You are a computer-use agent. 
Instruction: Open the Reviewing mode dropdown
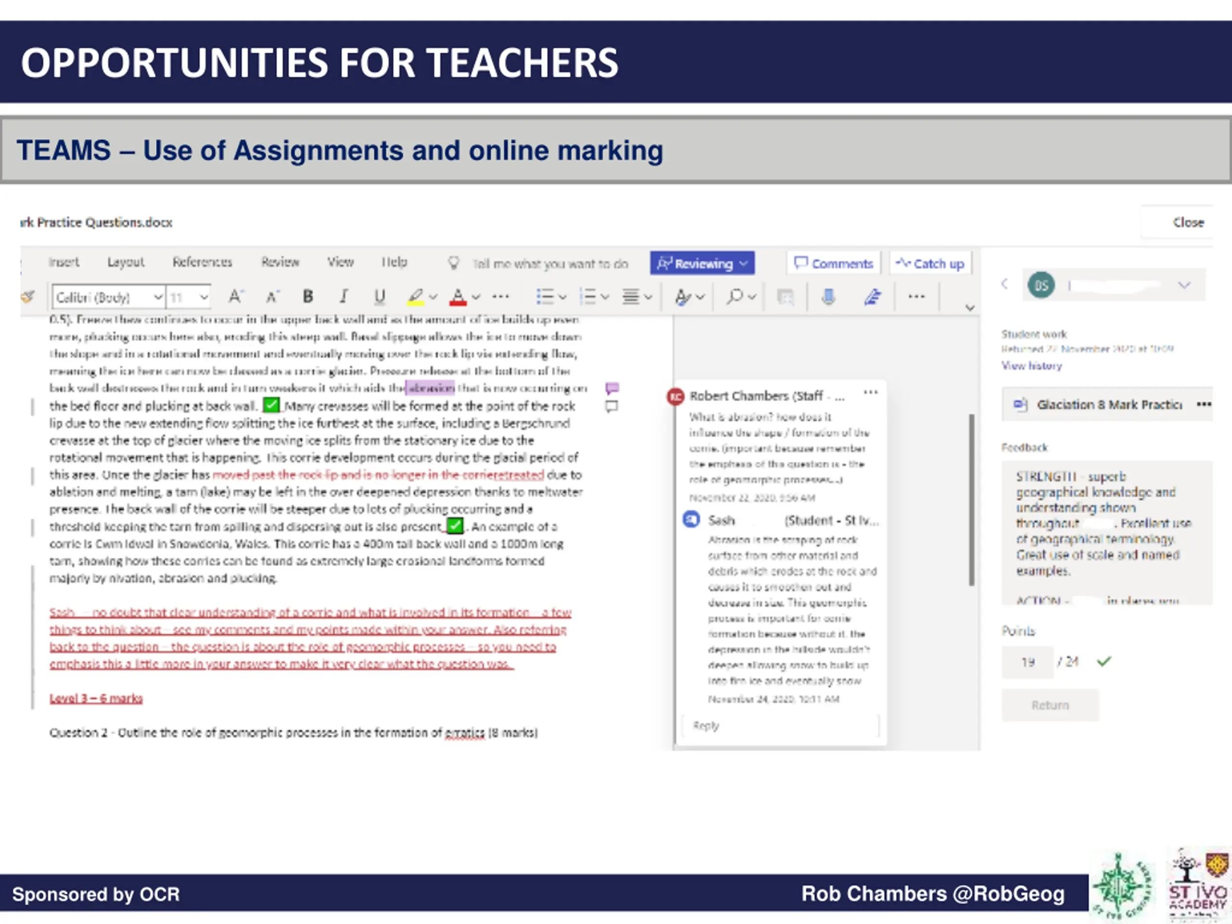(702, 263)
